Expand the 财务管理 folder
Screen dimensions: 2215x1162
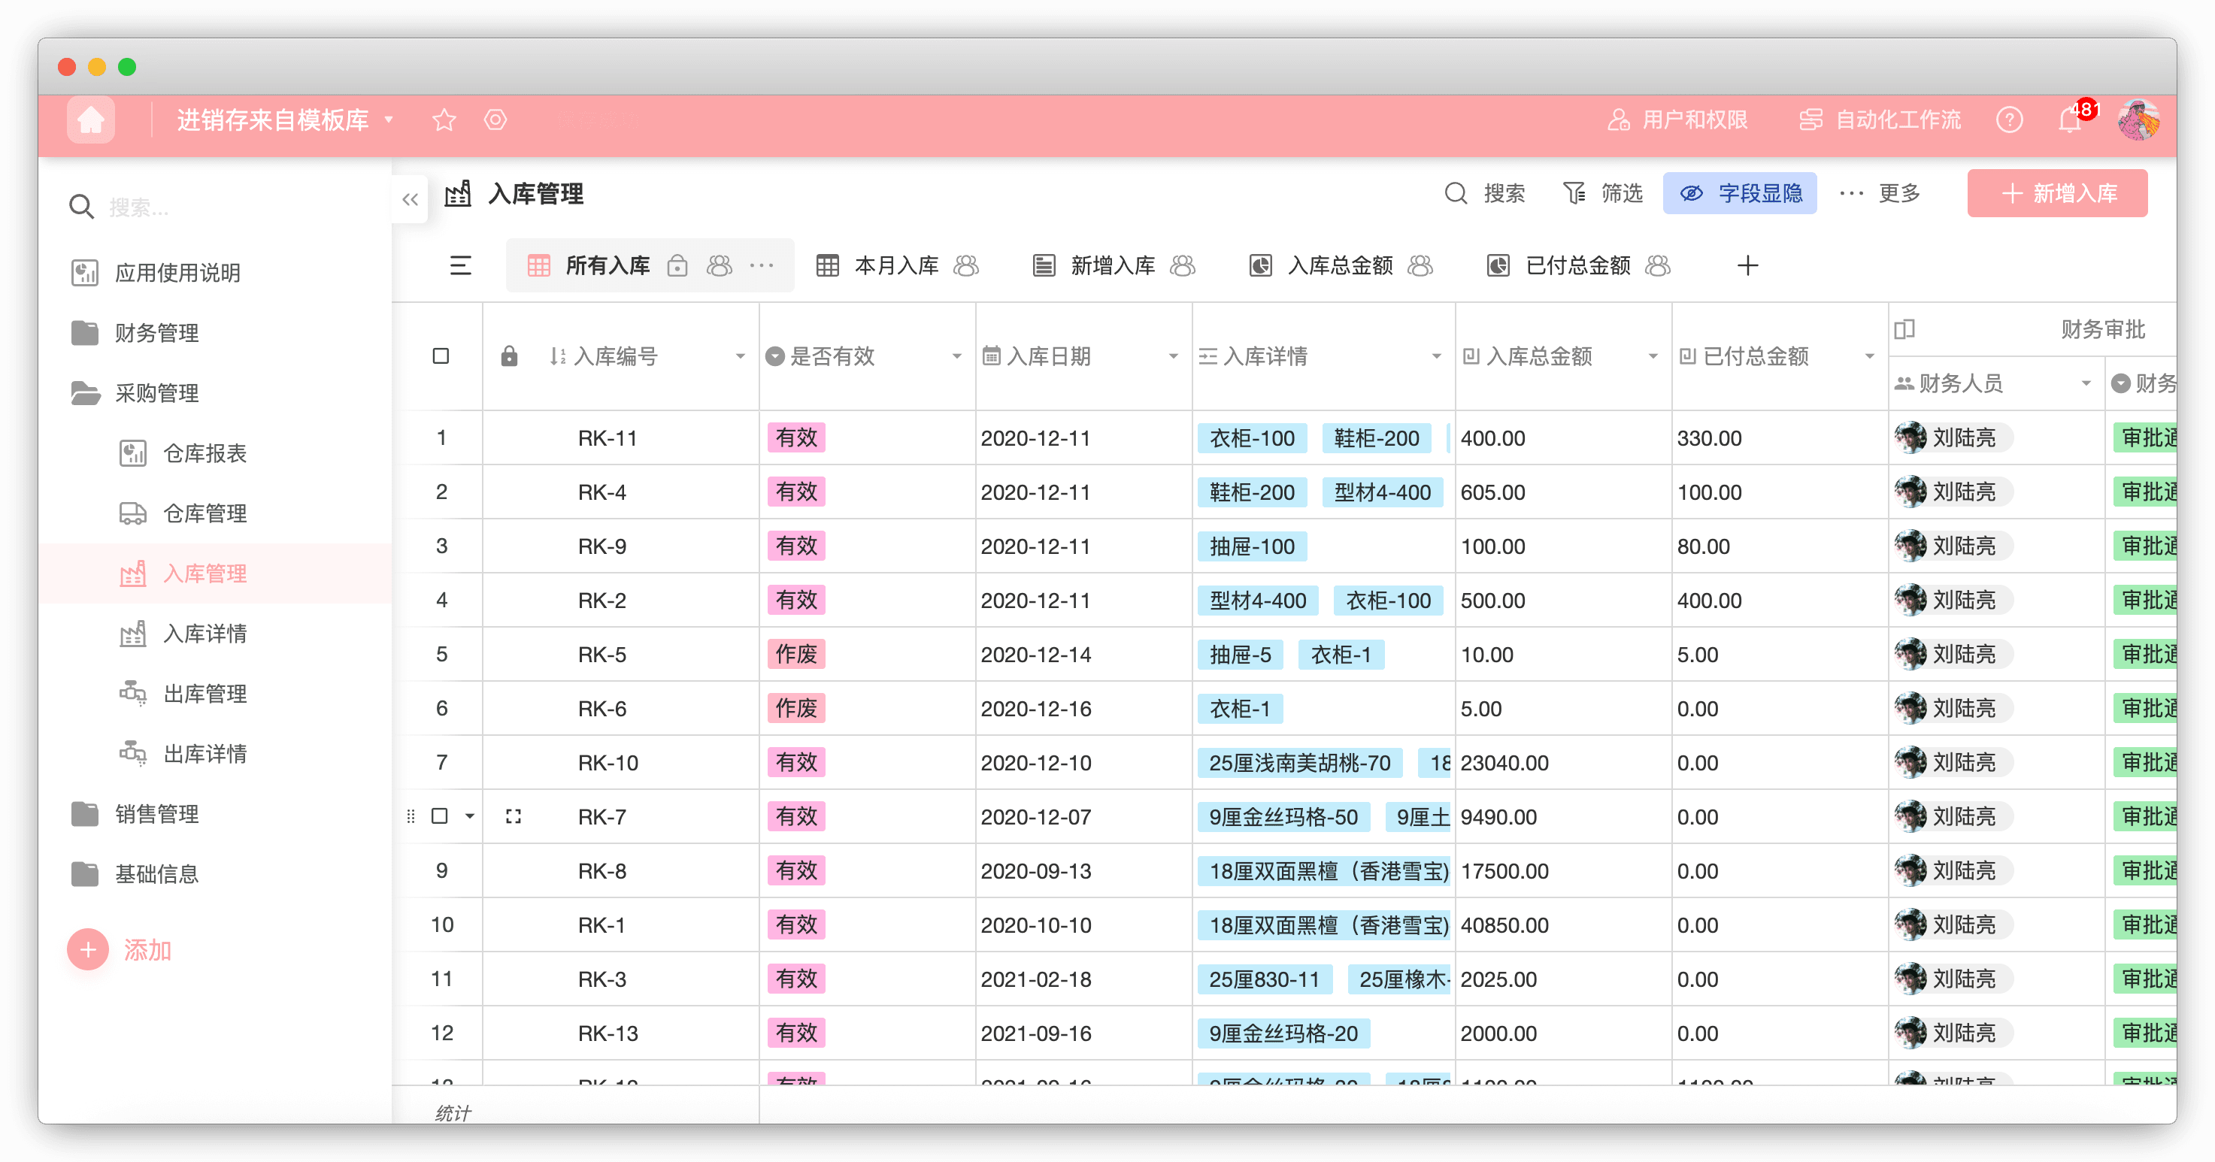(215, 334)
